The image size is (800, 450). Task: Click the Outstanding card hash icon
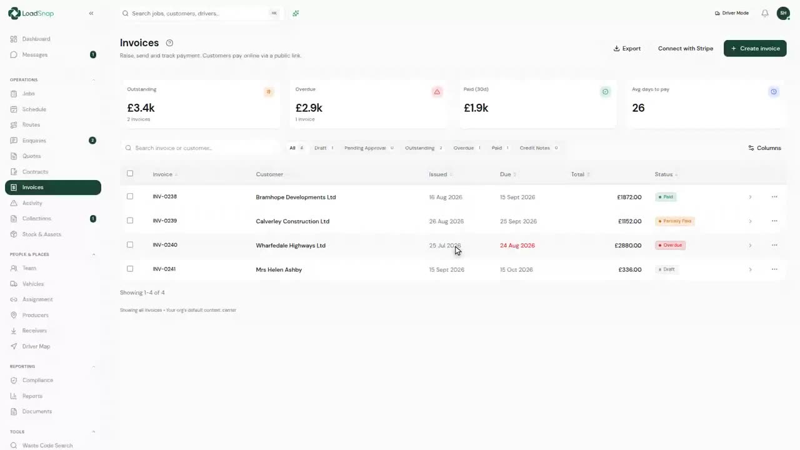(269, 92)
